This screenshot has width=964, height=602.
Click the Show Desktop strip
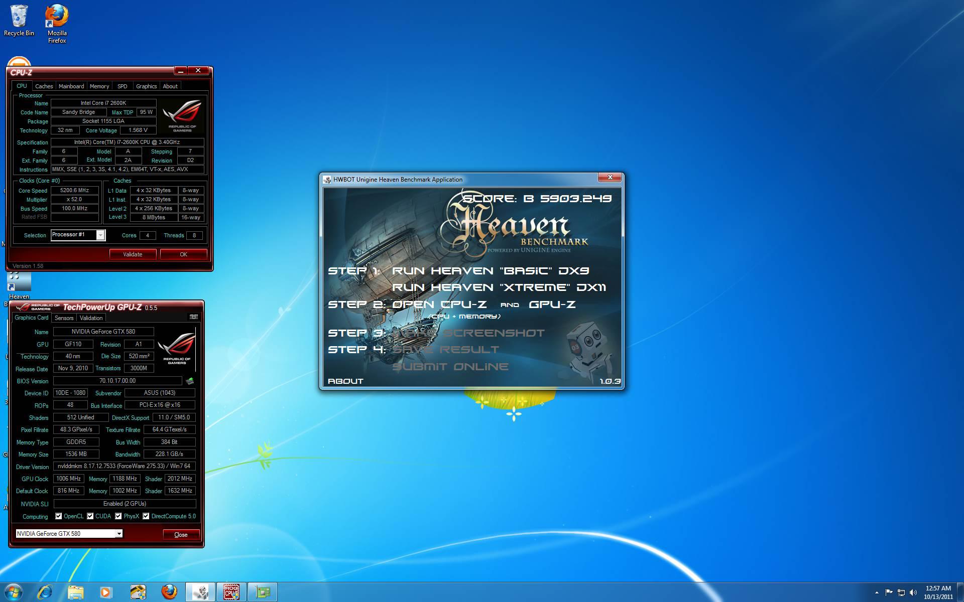(x=960, y=592)
